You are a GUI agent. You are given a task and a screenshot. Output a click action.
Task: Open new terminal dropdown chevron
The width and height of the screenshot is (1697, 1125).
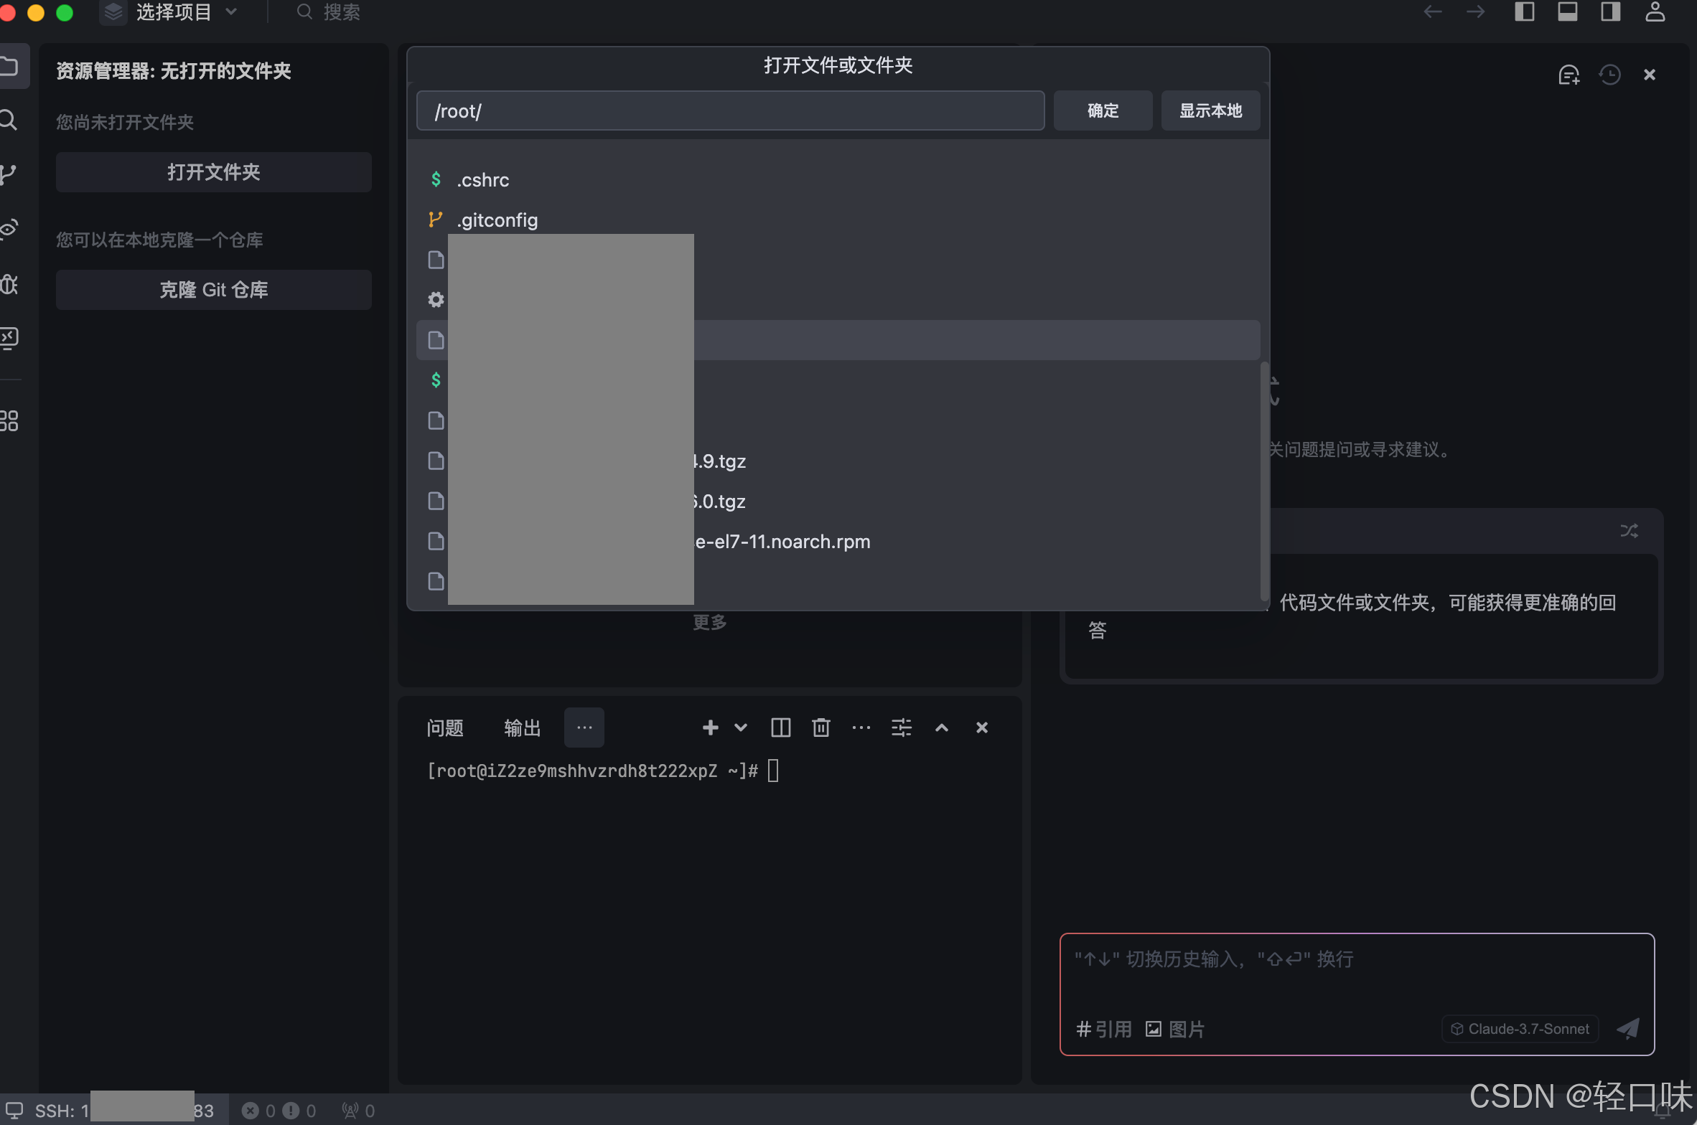coord(741,728)
